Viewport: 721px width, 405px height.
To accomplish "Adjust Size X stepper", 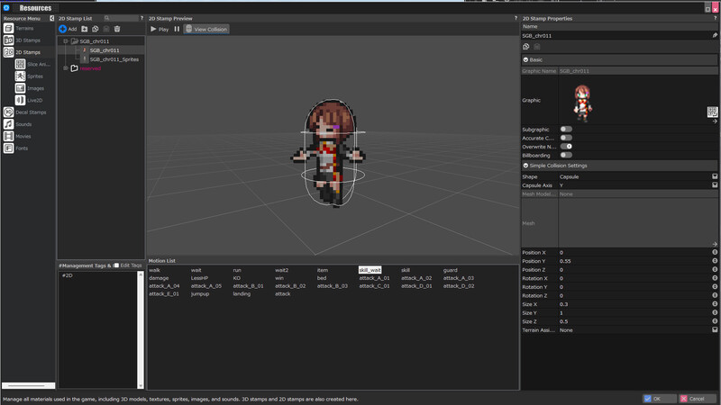I will pos(715,304).
